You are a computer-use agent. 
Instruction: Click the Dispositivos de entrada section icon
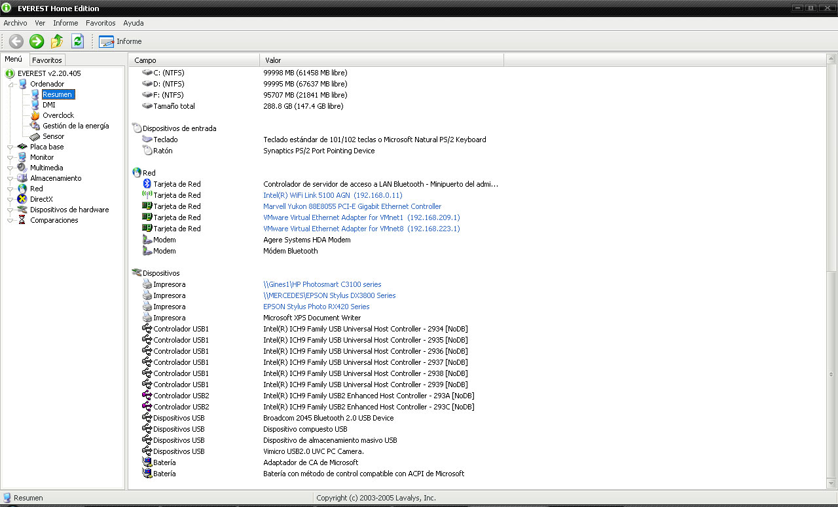point(136,128)
